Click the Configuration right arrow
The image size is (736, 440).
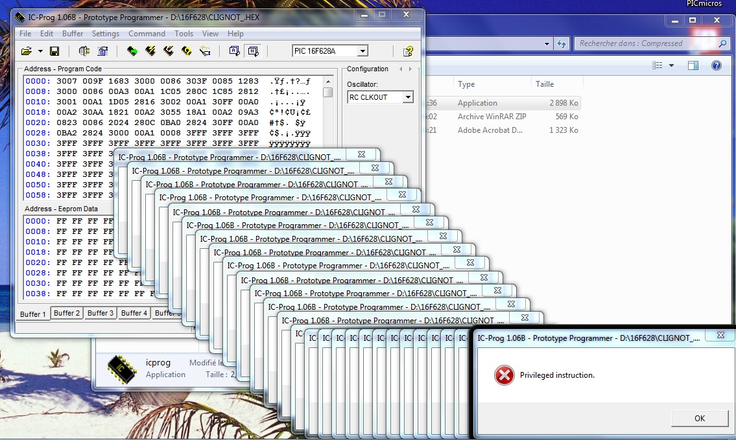point(410,69)
